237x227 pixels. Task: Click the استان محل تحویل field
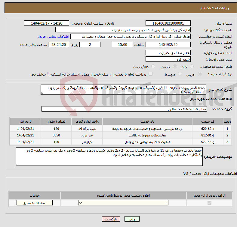[168, 52]
